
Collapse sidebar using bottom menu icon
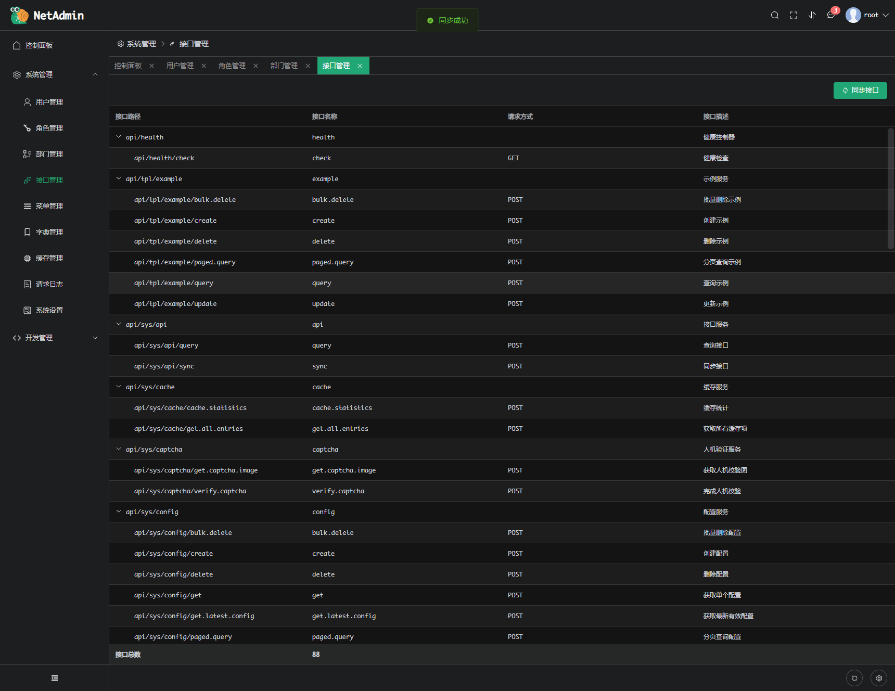coord(55,678)
